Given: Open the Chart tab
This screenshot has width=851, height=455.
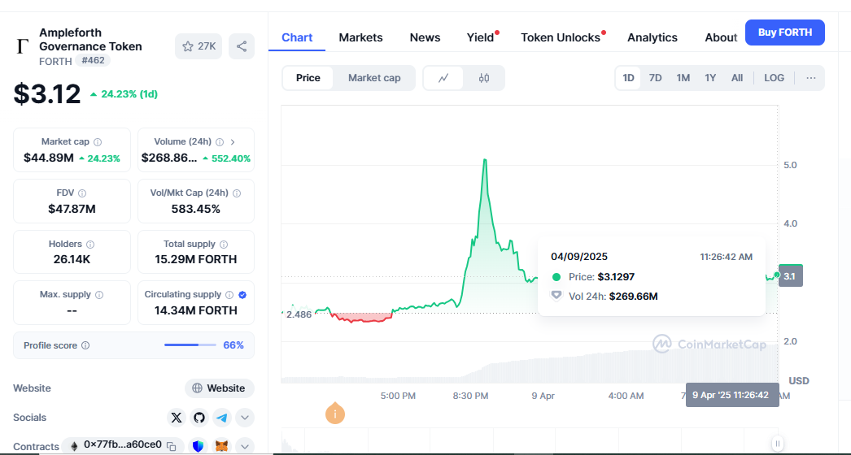Looking at the screenshot, I should coord(297,37).
